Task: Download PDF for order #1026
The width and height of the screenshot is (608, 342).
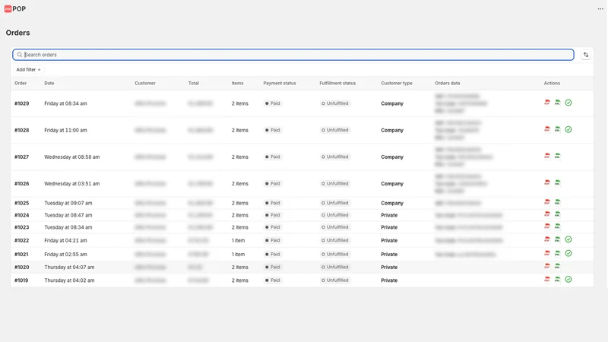Action: [547, 183]
